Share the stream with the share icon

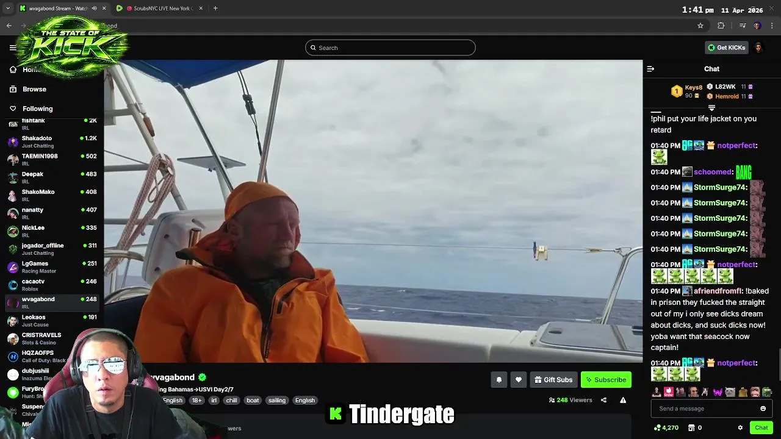tap(603, 400)
